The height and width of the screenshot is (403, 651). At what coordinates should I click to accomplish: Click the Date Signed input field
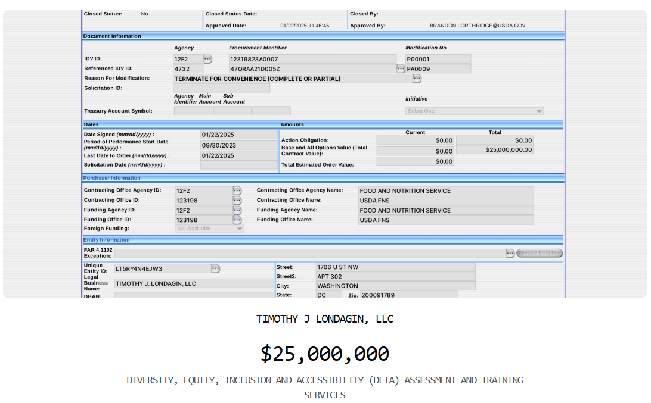click(x=238, y=135)
